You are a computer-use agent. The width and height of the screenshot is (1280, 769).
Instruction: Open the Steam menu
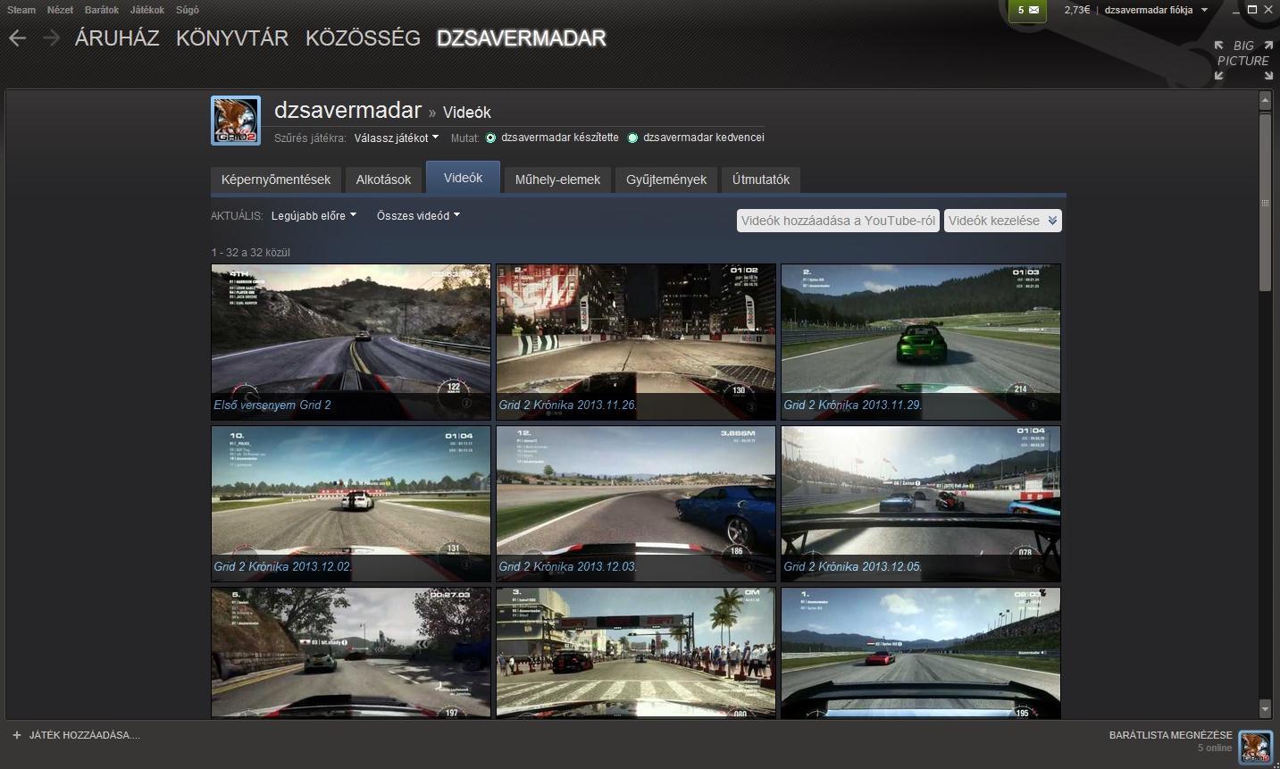(x=21, y=10)
